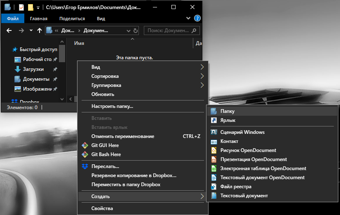Choose Свойства in the context menu

(102, 208)
